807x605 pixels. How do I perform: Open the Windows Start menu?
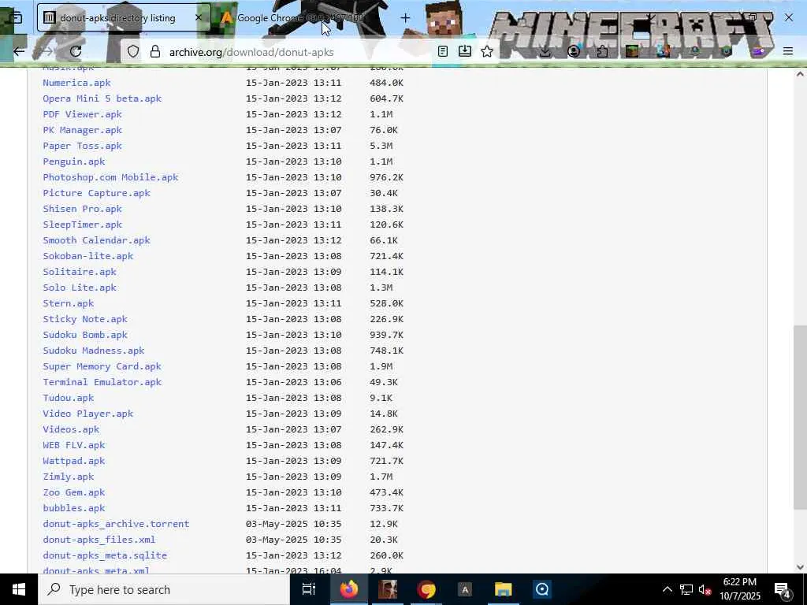click(19, 589)
